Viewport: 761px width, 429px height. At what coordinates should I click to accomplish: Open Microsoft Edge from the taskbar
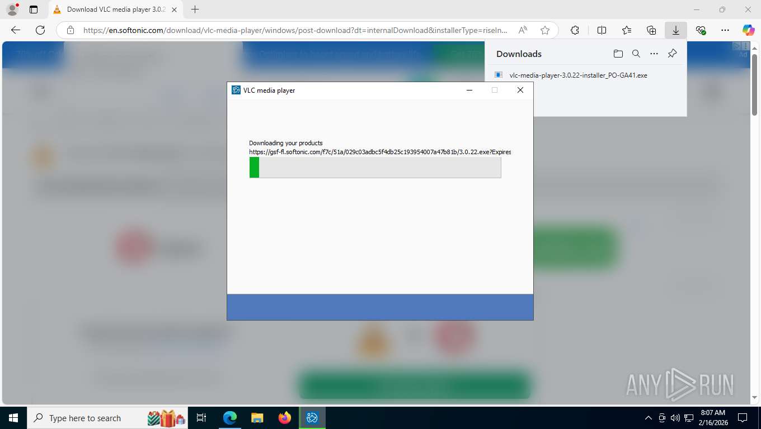coord(230,418)
